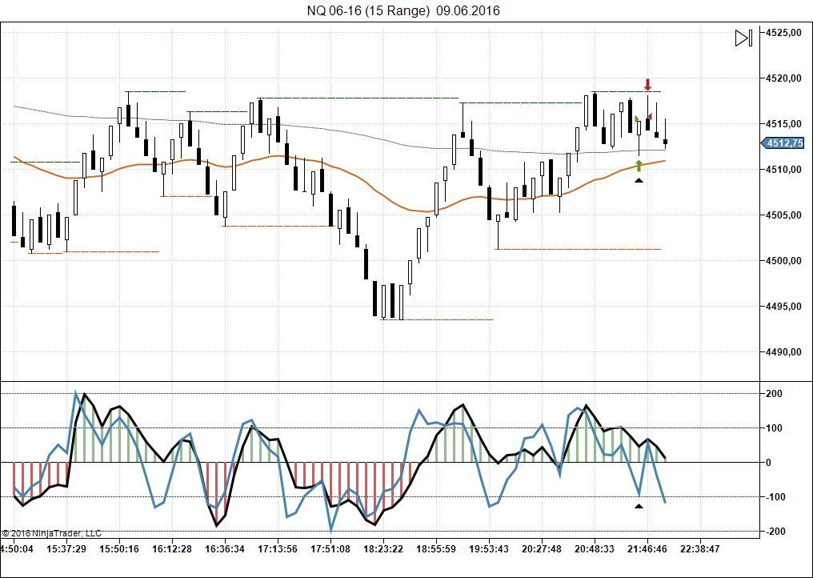This screenshot has height=578, width=813.
Task: Click the green up arrow buy marker
Action: point(639,166)
